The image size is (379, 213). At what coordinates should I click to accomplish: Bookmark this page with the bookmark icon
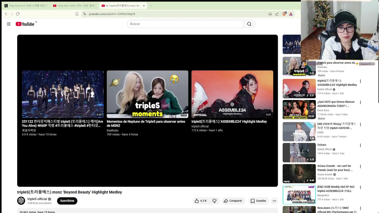[x=77, y=14]
